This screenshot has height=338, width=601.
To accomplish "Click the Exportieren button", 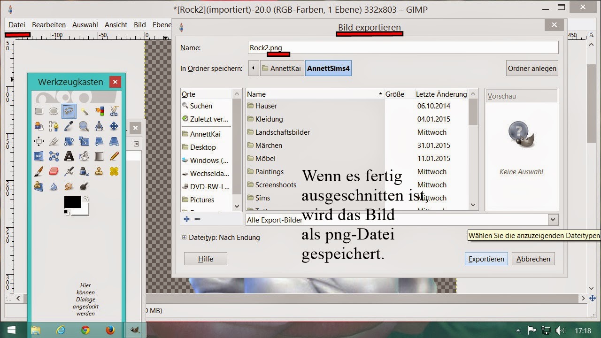I will (486, 259).
